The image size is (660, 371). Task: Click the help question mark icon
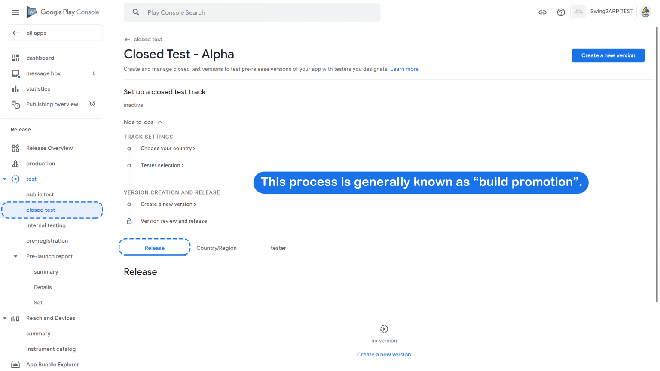(x=561, y=12)
